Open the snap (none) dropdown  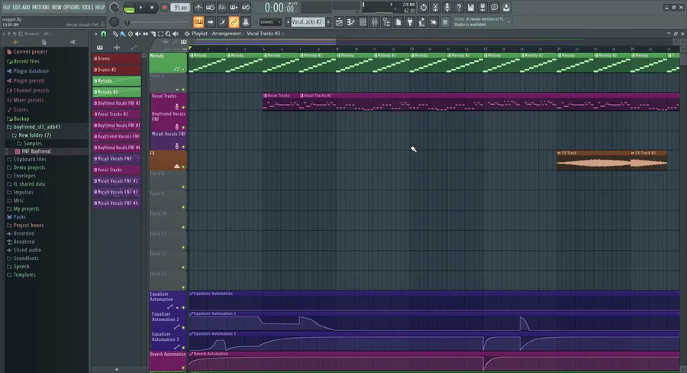pyautogui.click(x=270, y=22)
